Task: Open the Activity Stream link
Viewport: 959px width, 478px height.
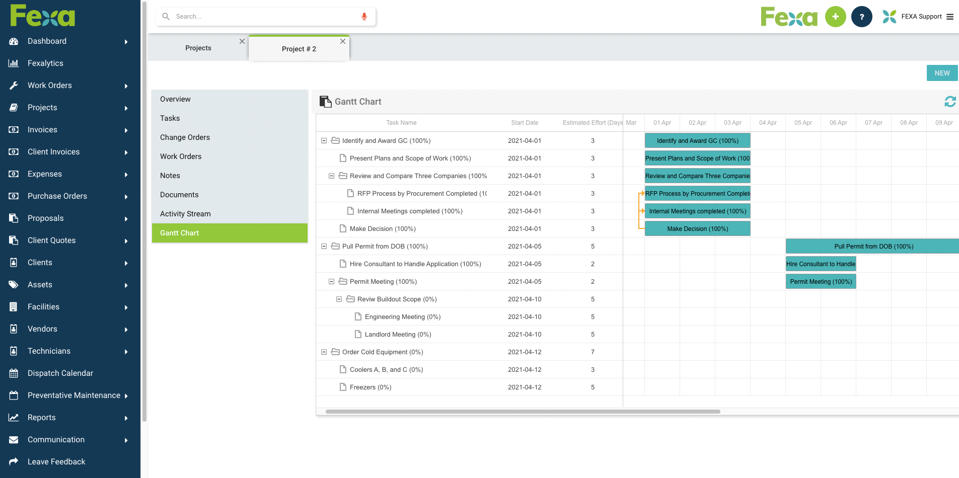Action: (185, 213)
